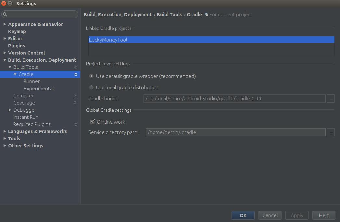Expand Appearance & Behavior section

click(5, 24)
